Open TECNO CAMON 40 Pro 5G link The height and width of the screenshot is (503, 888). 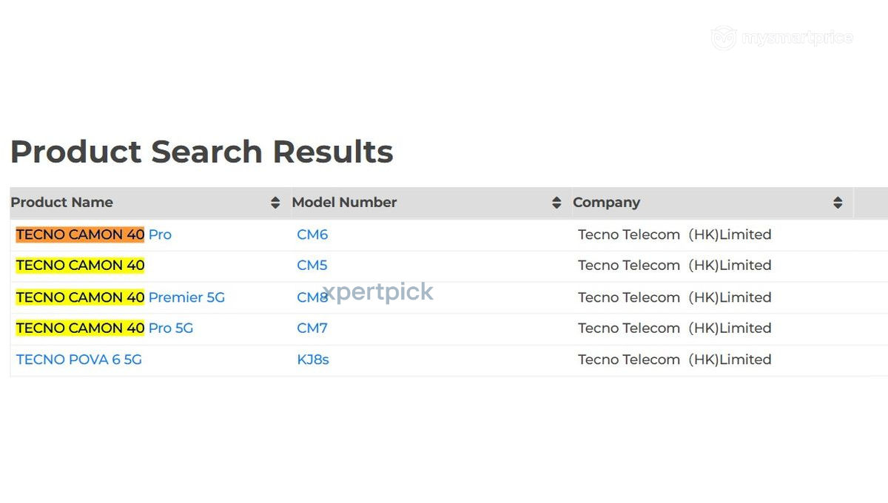[104, 328]
